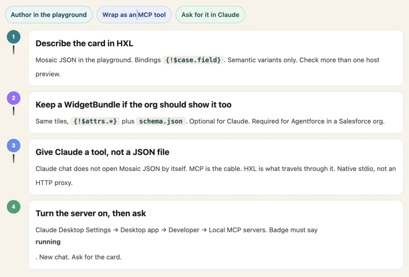Click text "Optional for Claude."
Image resolution: width=409 pixels, height=277 pixels.
click(220, 121)
